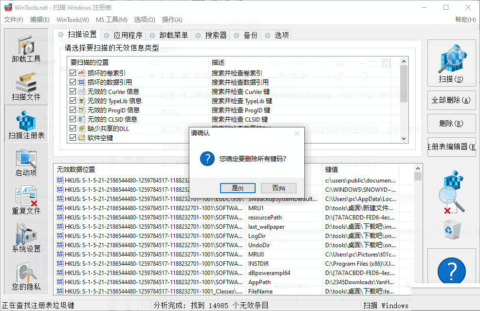Open the 重复文件 duplicate files tool

[26, 200]
